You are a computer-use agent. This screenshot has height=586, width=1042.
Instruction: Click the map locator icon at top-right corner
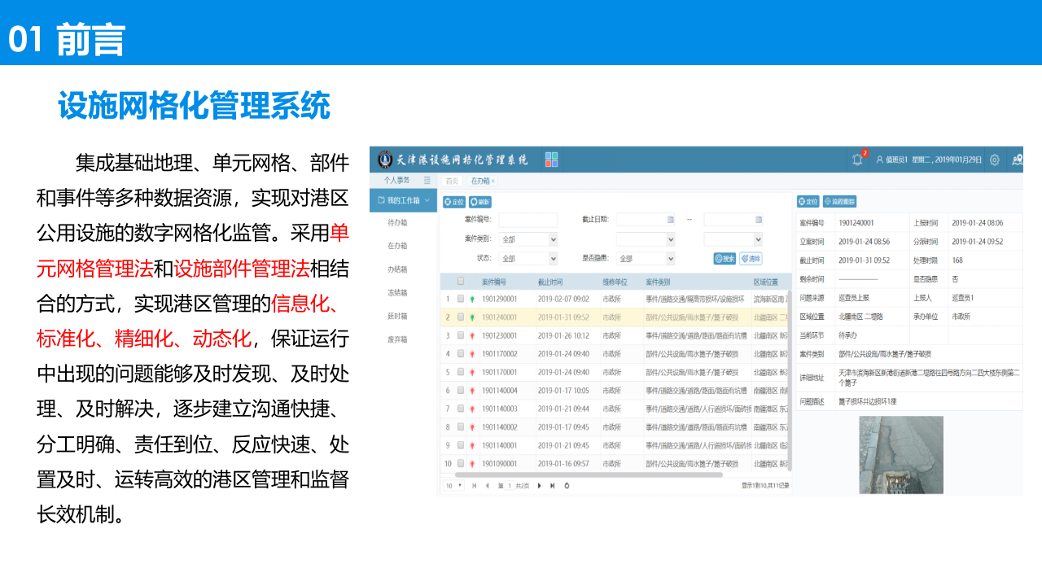tap(1017, 160)
